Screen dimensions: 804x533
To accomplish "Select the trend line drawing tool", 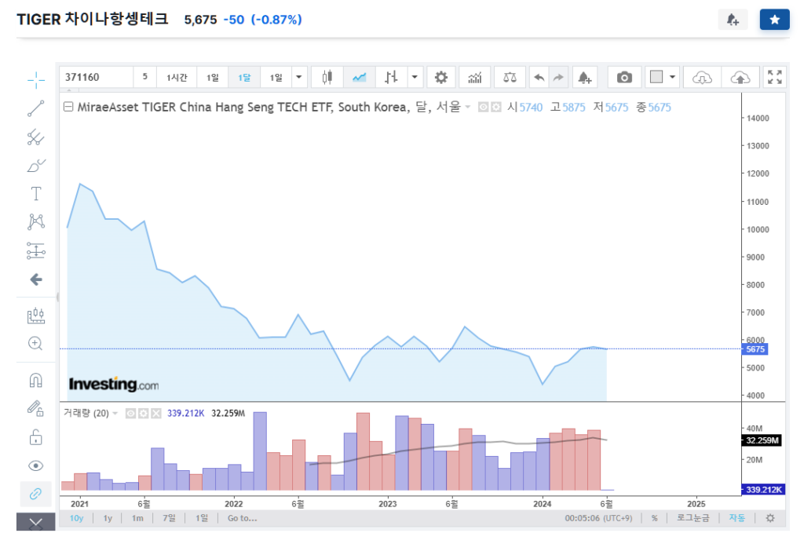I will point(36,108).
